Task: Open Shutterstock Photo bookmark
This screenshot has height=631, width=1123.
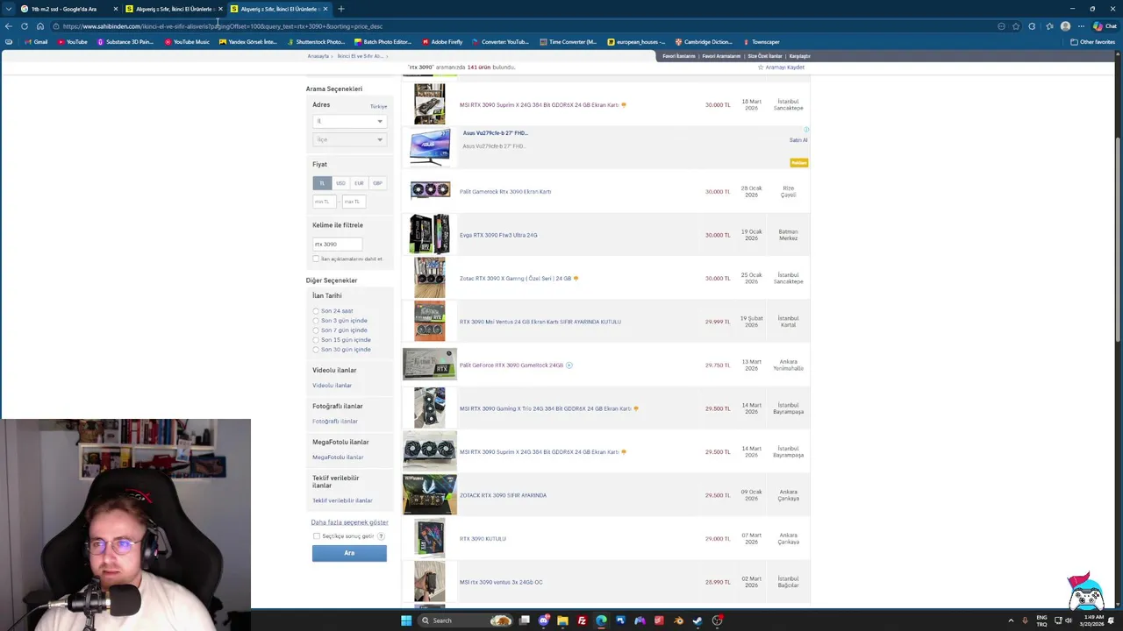Action: pos(316,42)
